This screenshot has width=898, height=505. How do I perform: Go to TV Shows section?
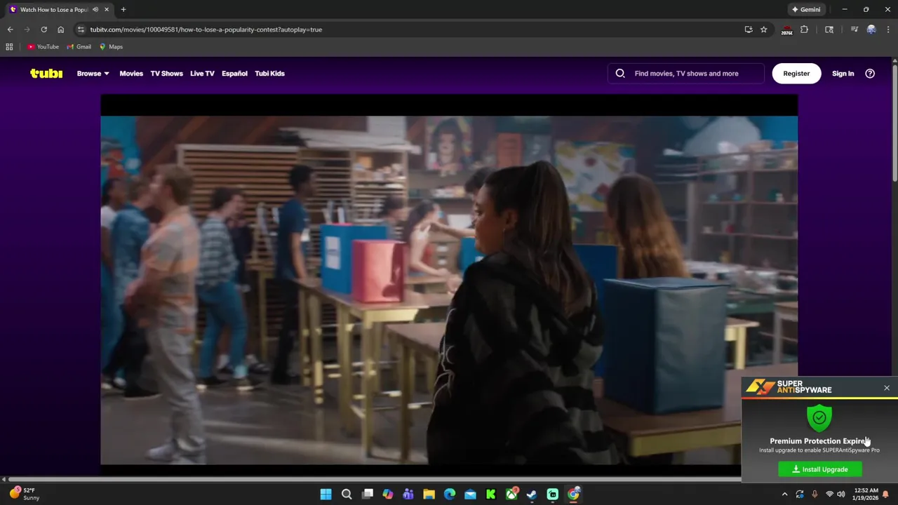166,73
